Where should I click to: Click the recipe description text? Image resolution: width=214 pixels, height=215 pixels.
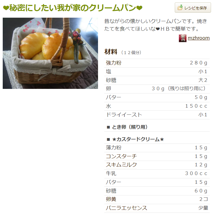156,25
